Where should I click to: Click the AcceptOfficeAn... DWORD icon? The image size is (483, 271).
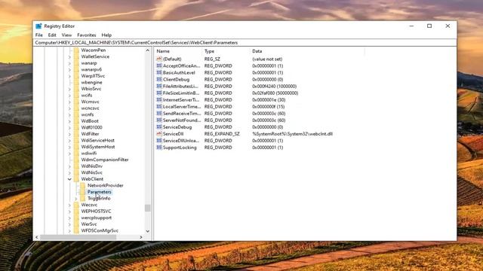[159, 65]
